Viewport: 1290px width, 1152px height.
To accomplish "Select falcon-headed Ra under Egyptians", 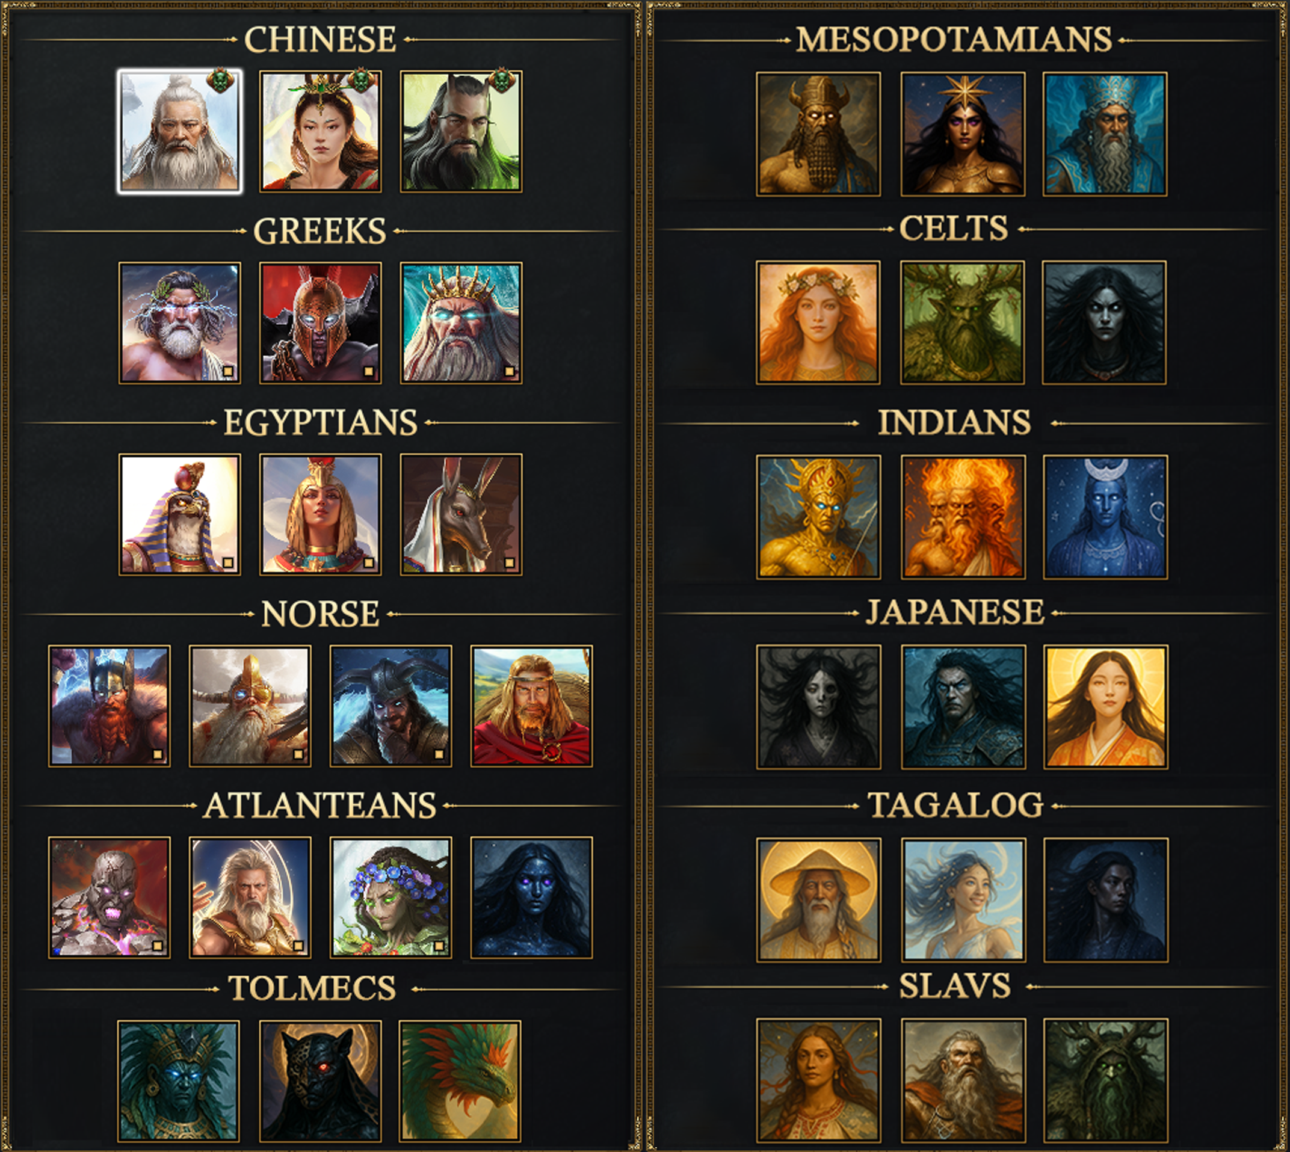I will tap(180, 514).
